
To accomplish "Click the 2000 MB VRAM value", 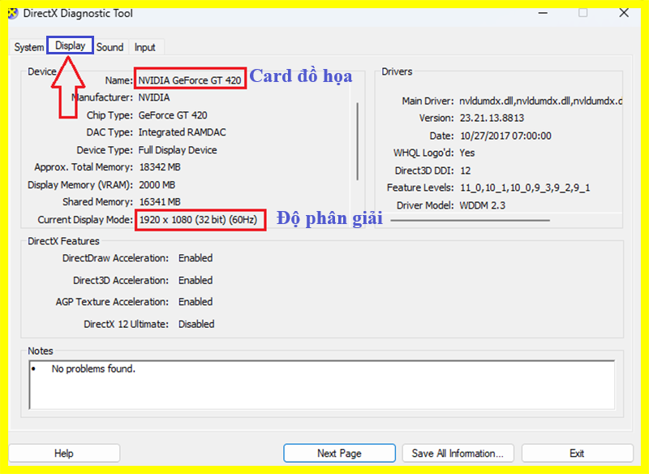I will (157, 184).
